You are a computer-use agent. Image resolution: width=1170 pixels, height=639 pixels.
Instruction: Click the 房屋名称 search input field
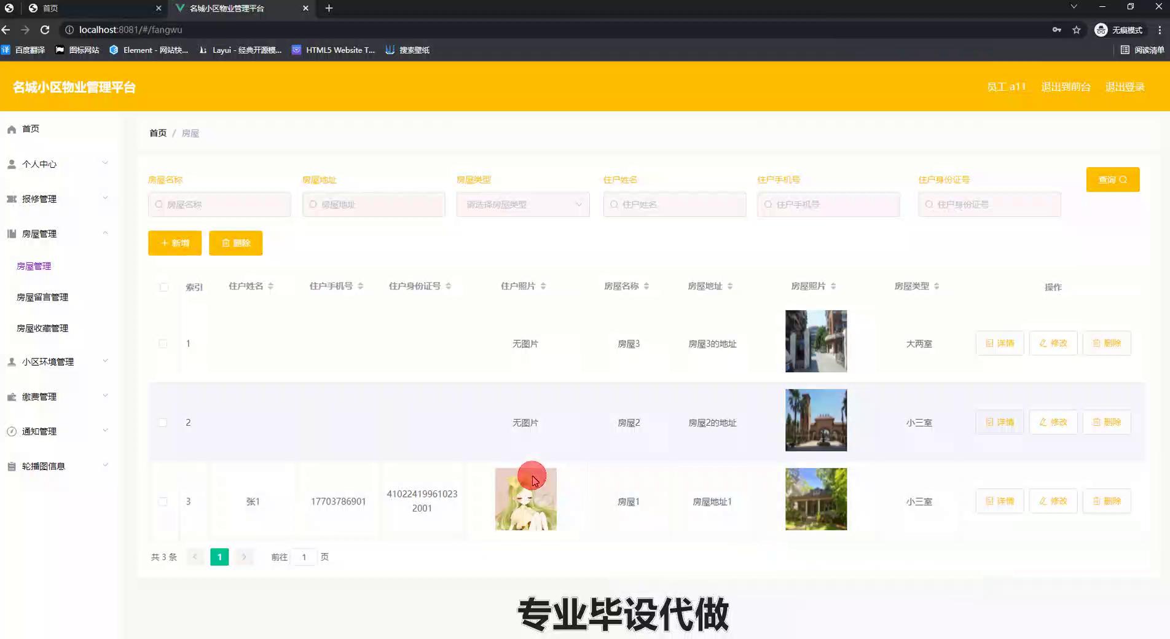pyautogui.click(x=219, y=205)
